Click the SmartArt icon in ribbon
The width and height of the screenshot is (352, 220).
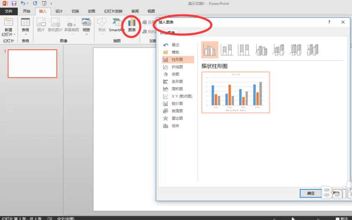[x=116, y=25]
